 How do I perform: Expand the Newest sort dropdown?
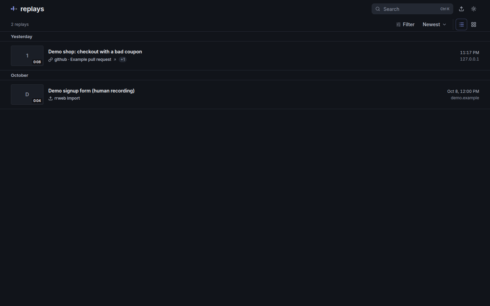pyautogui.click(x=435, y=24)
